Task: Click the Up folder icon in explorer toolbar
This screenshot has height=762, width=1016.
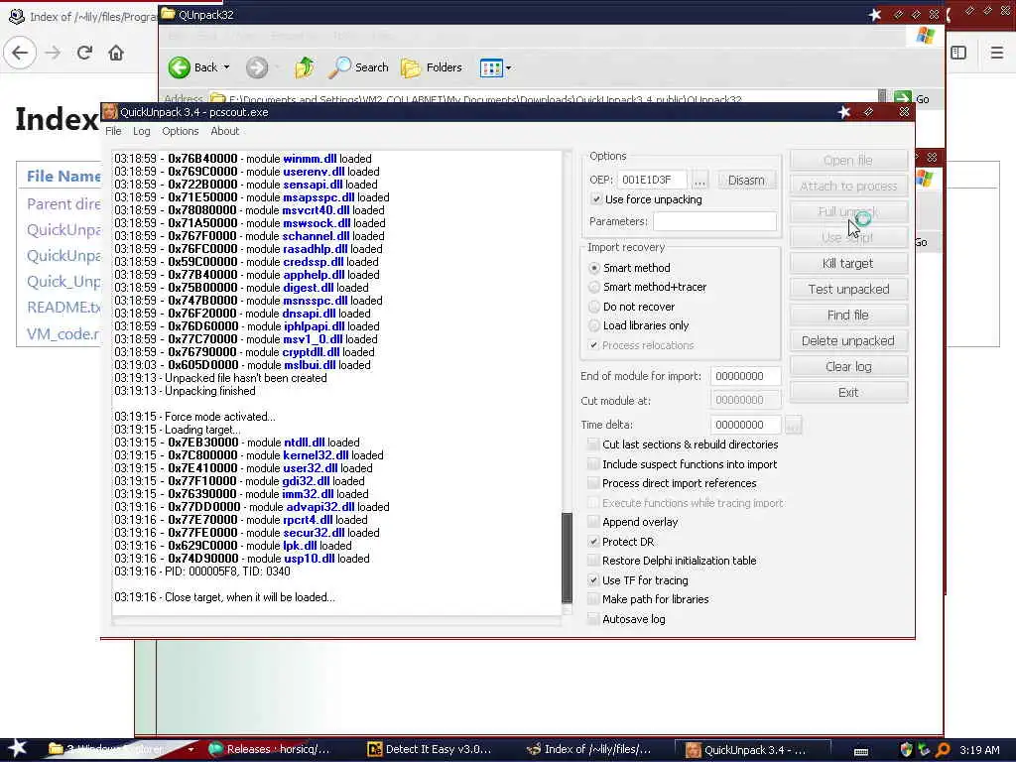Action: pyautogui.click(x=305, y=67)
